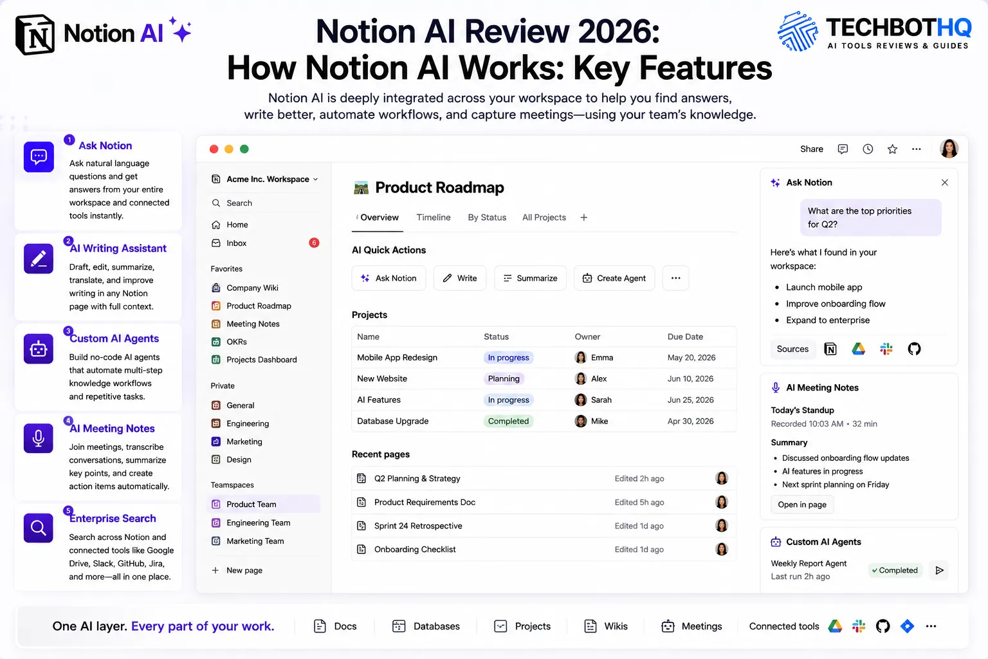Screen dimensions: 988x659
Task: Click the bottom-bar more connected tools ellipsis
Action: 931,626
